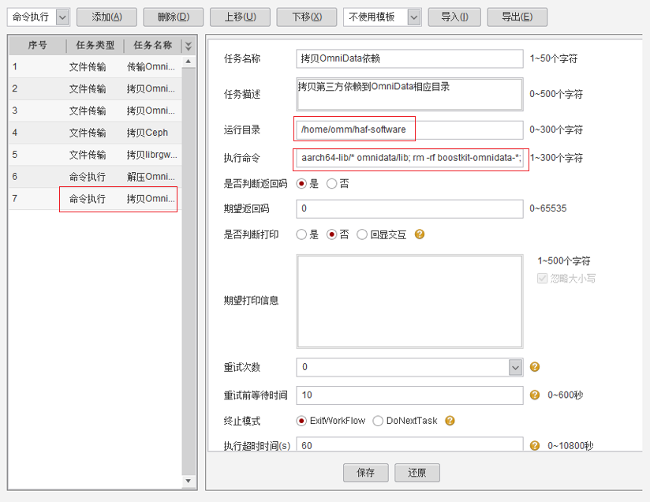The width and height of the screenshot is (650, 502).
Task: Click the 下移(X) button
Action: tap(307, 17)
